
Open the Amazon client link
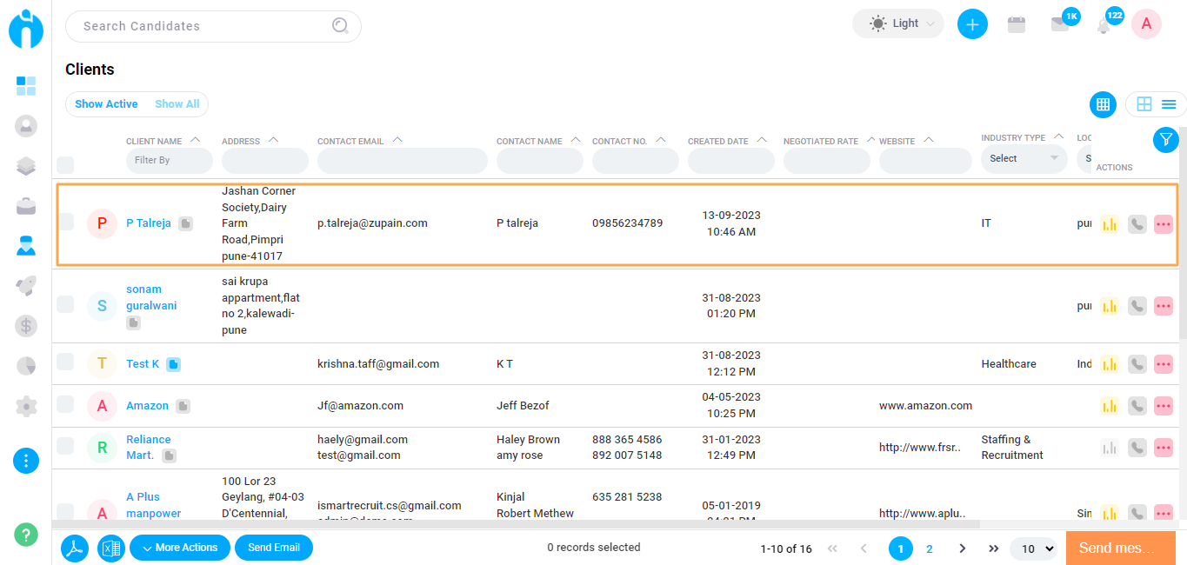(148, 406)
